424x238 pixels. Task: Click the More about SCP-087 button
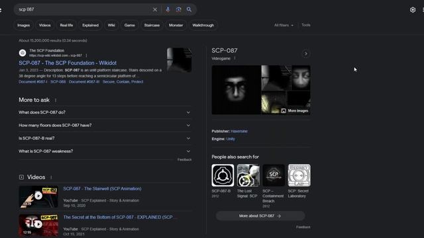click(260, 216)
